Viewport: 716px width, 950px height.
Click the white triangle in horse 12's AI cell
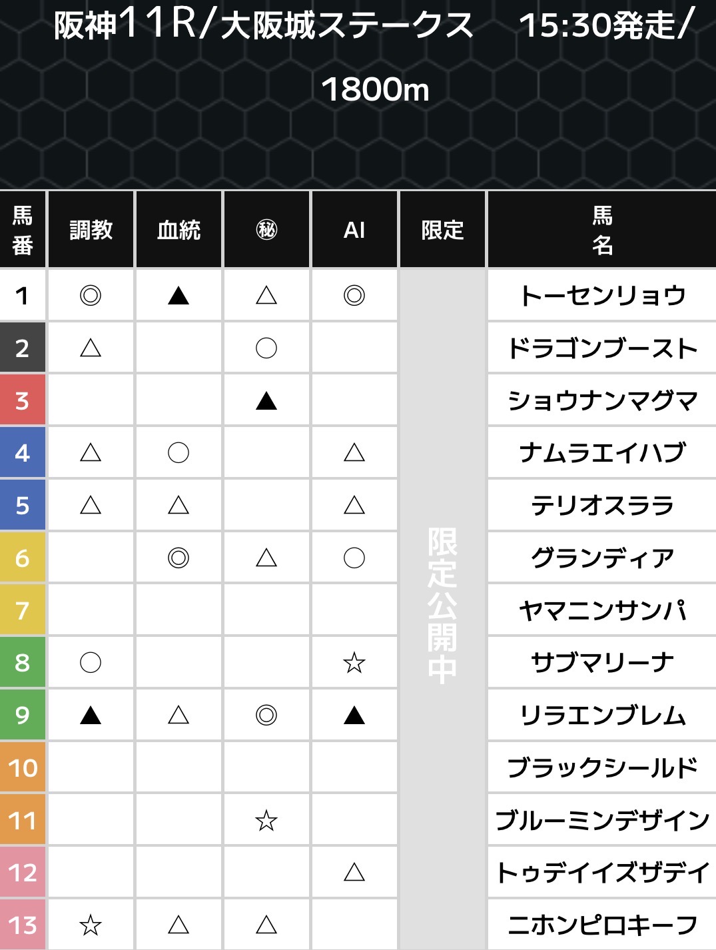click(x=354, y=872)
